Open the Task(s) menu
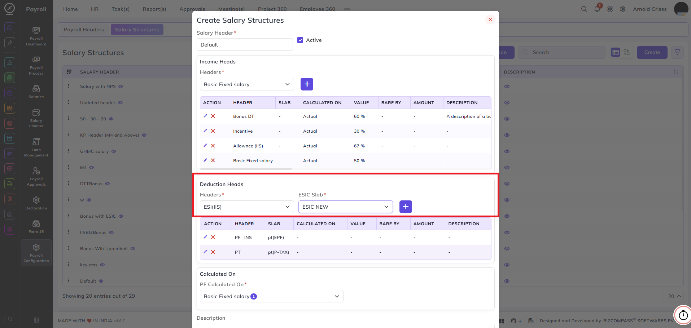Viewport: 691px width, 328px height. [121, 9]
